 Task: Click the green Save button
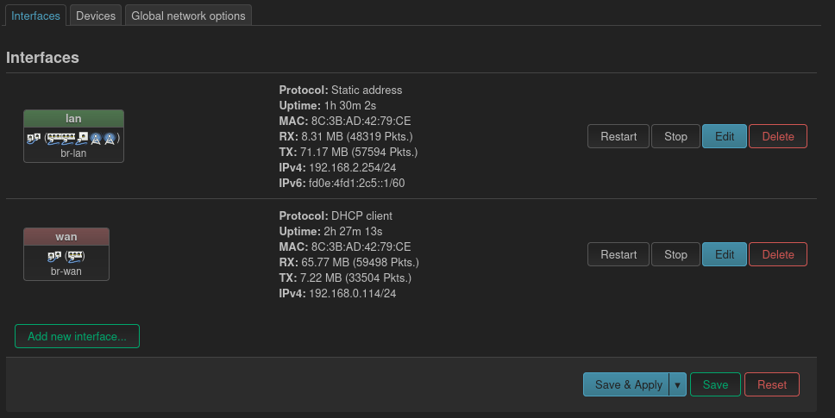[x=715, y=385]
